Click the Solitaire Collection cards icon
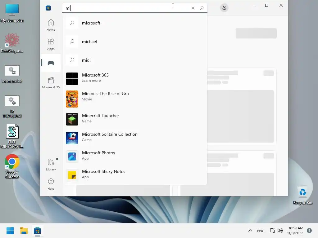Screen dimensions: 318x238 click(x=72, y=138)
